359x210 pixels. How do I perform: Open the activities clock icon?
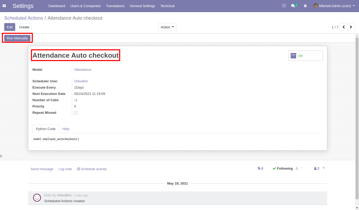[284, 6]
